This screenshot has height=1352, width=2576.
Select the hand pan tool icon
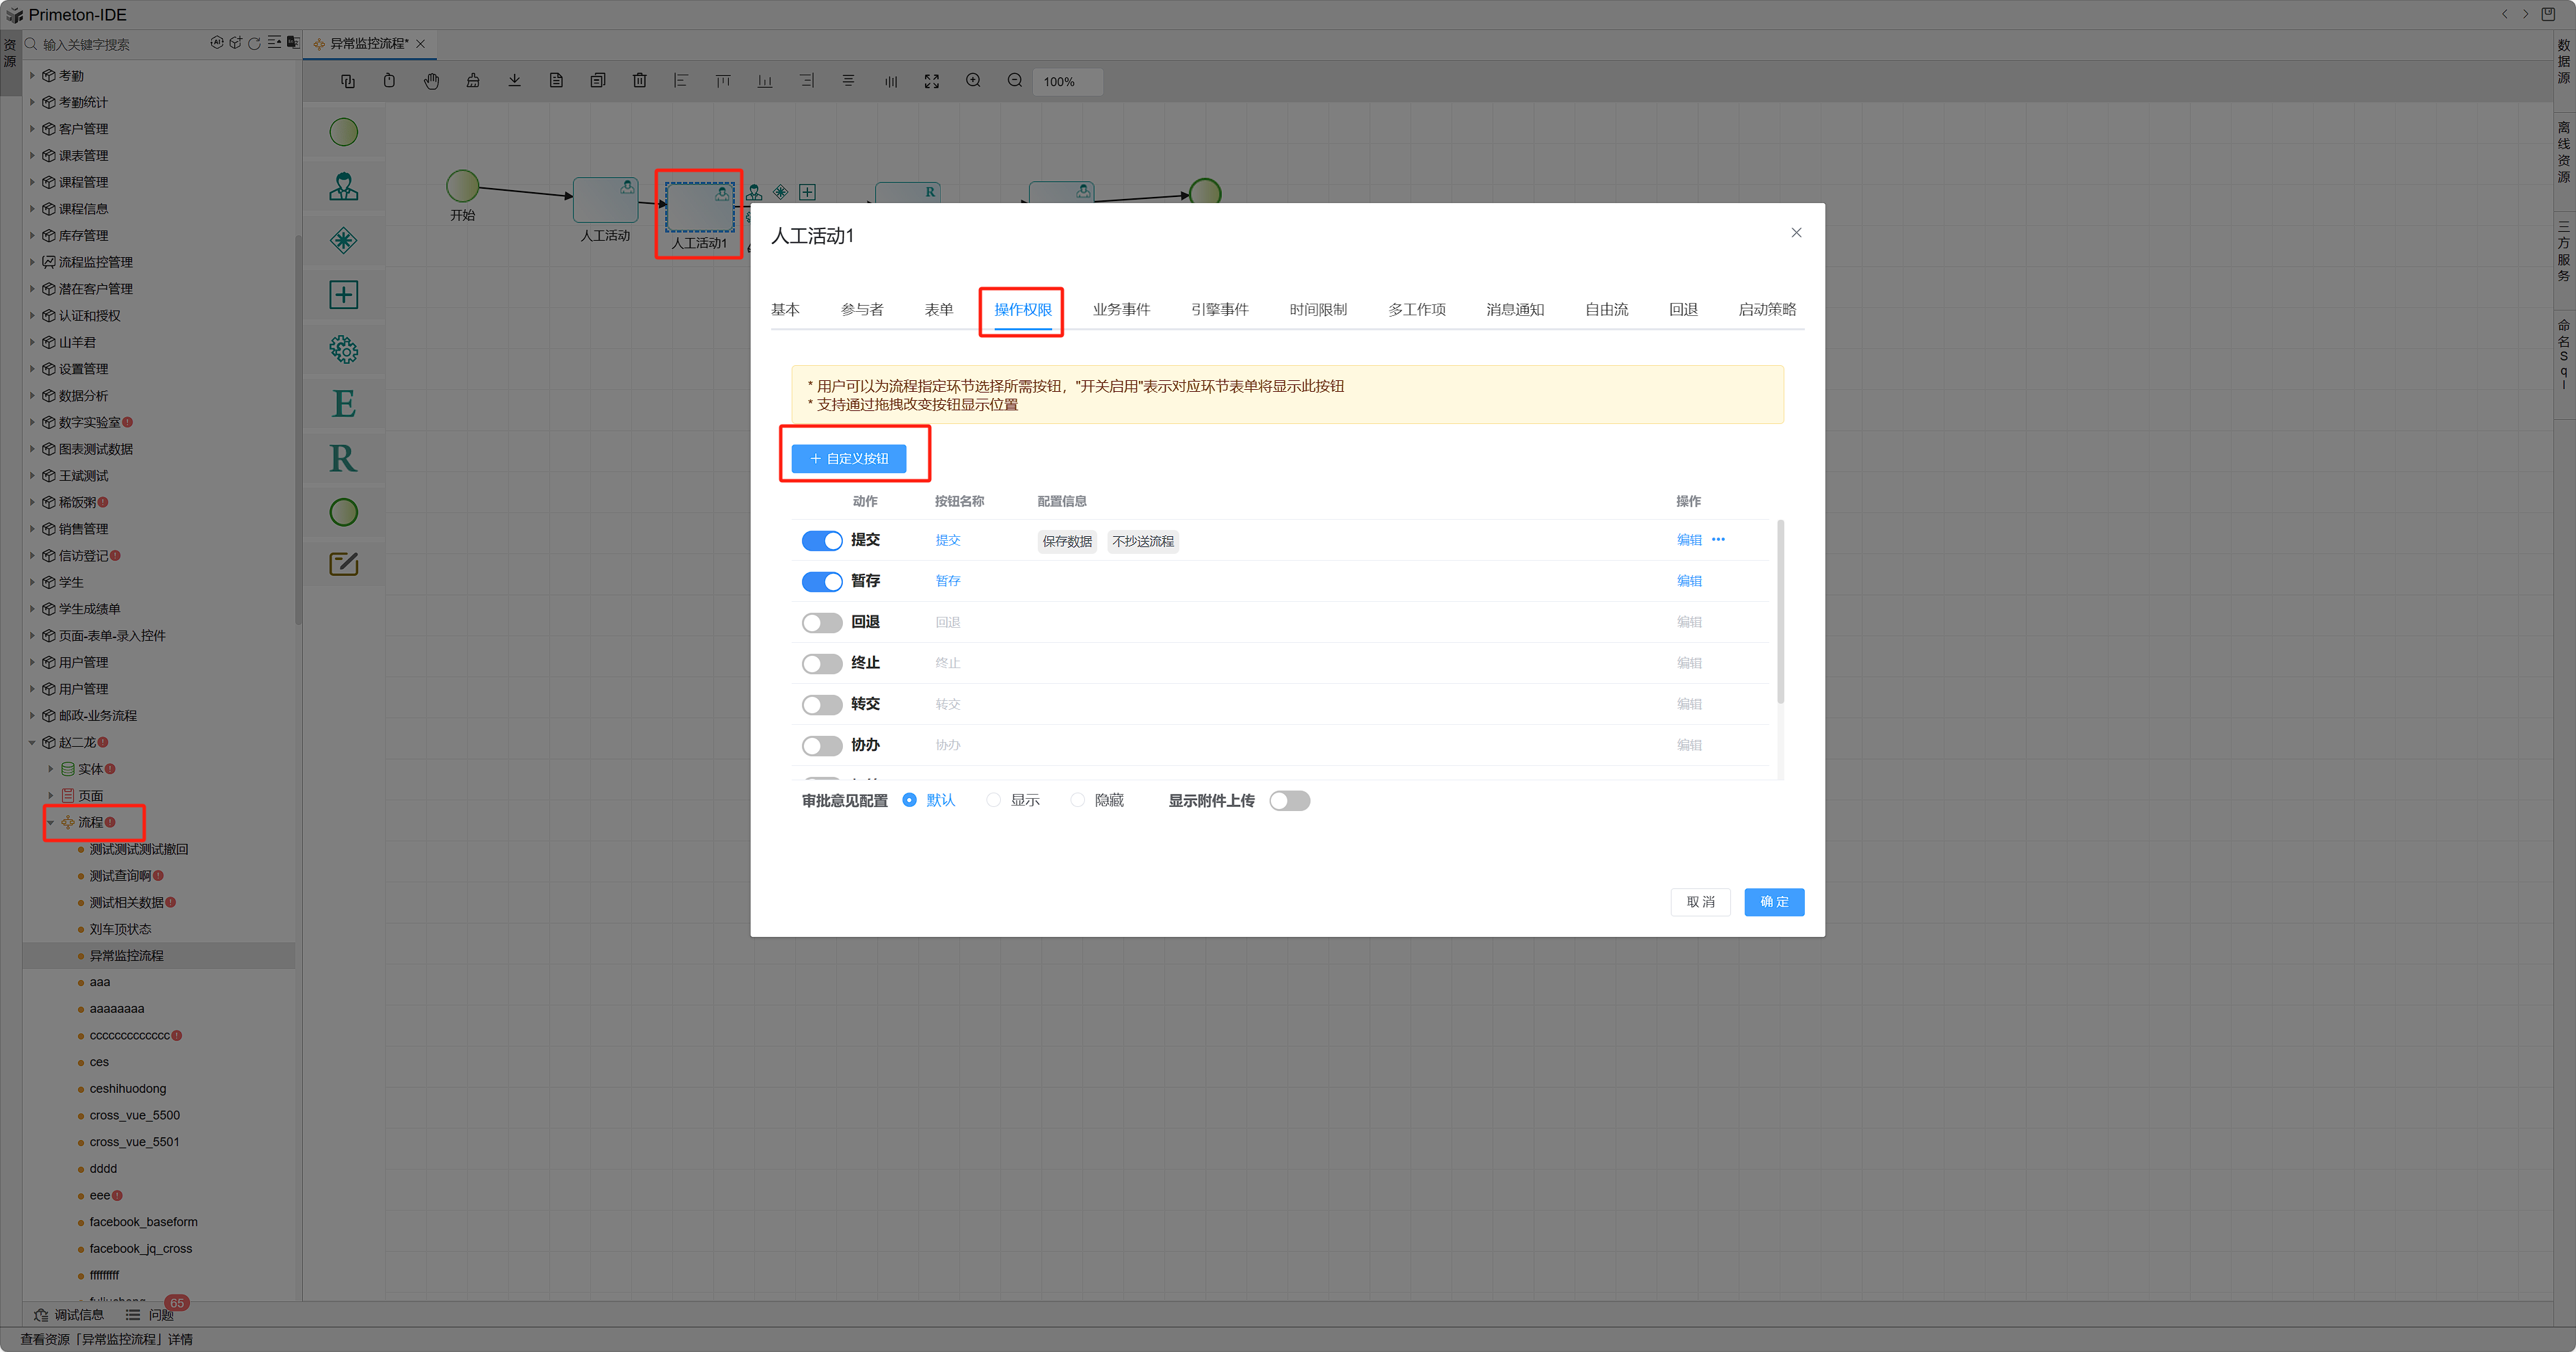pos(431,81)
